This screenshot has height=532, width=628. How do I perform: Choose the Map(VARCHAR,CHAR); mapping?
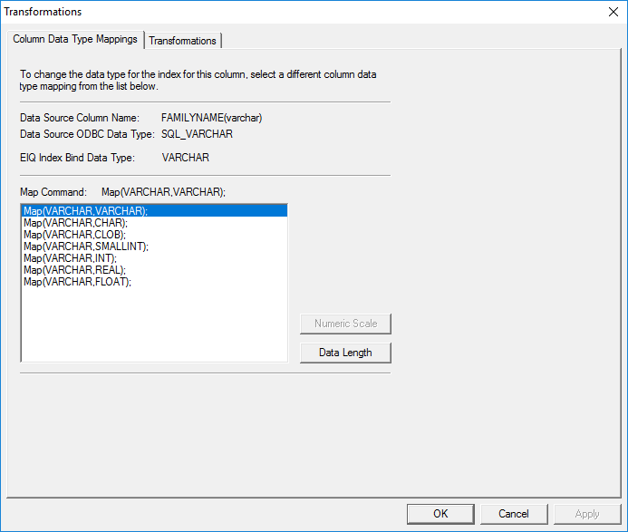(x=154, y=223)
